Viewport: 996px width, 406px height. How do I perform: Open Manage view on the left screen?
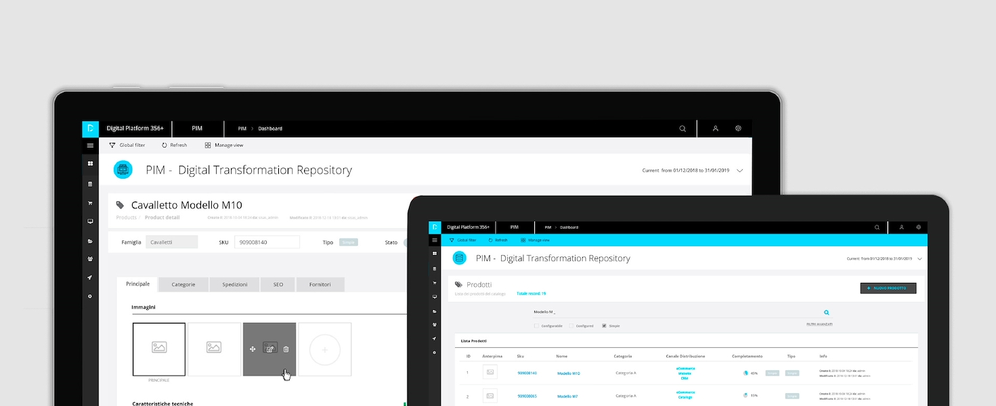[208, 145]
